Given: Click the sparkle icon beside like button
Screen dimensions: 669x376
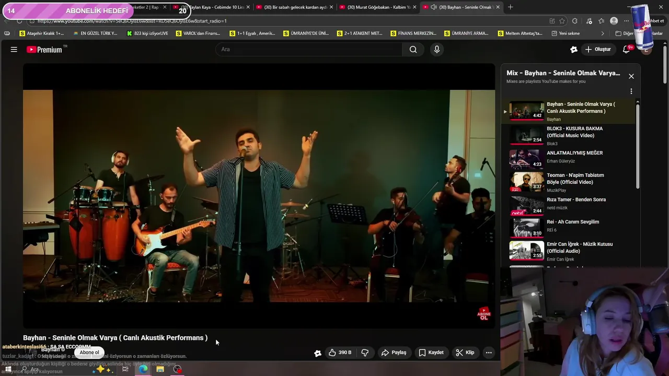Looking at the screenshot, I should tap(317, 353).
